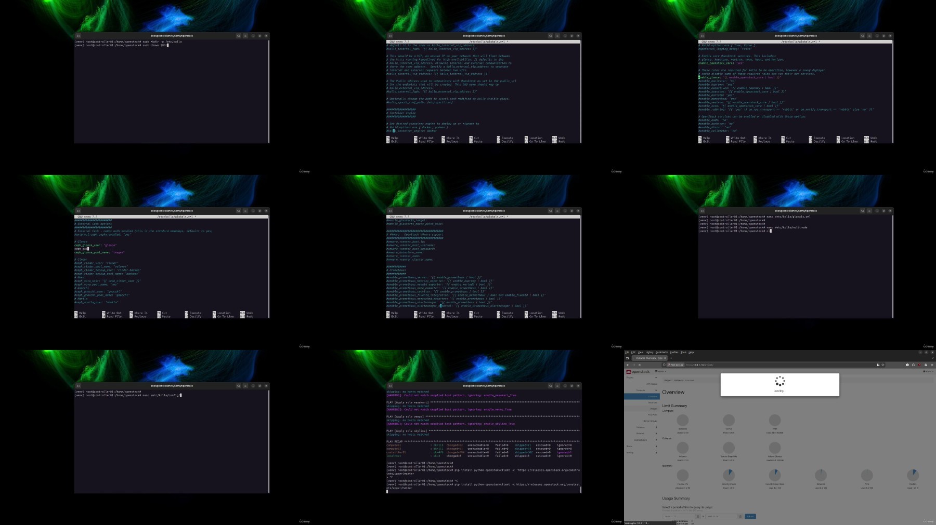The height and width of the screenshot is (525, 936).
Task: Open the browser hamburger application menu
Action: coord(932,365)
